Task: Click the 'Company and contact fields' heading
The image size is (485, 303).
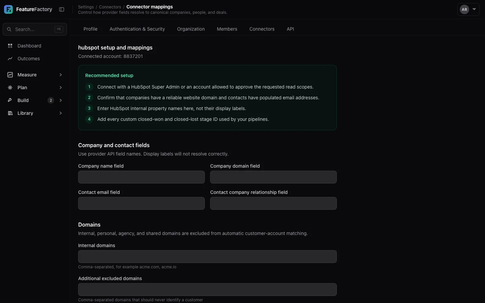Action: (114, 145)
